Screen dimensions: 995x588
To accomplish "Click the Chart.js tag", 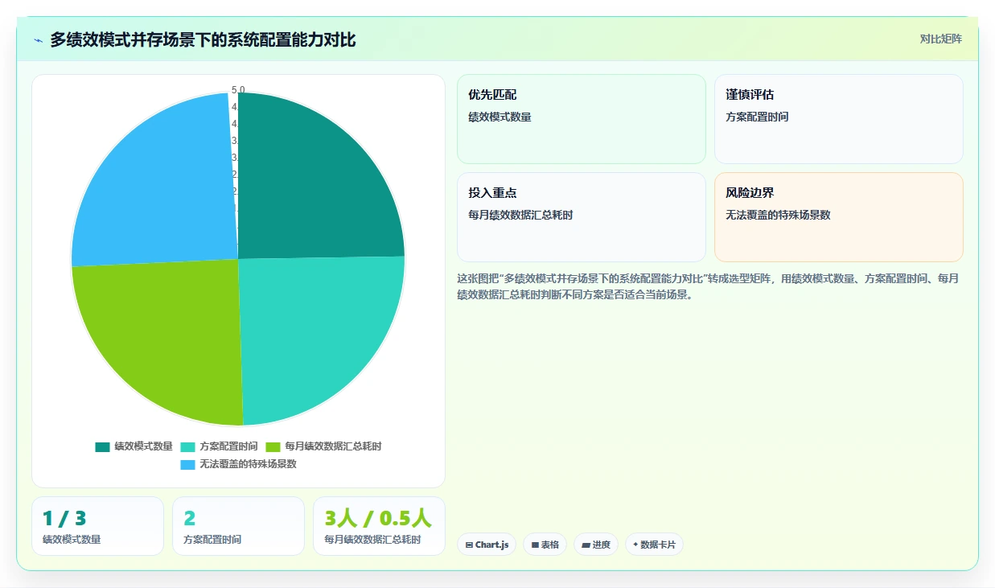I will pos(487,545).
